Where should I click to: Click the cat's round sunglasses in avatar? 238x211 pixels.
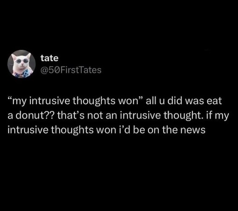[x=21, y=60]
